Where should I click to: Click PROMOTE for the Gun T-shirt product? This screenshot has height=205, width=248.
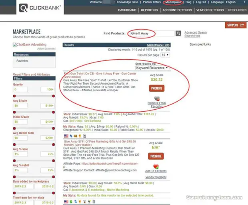[156, 88]
